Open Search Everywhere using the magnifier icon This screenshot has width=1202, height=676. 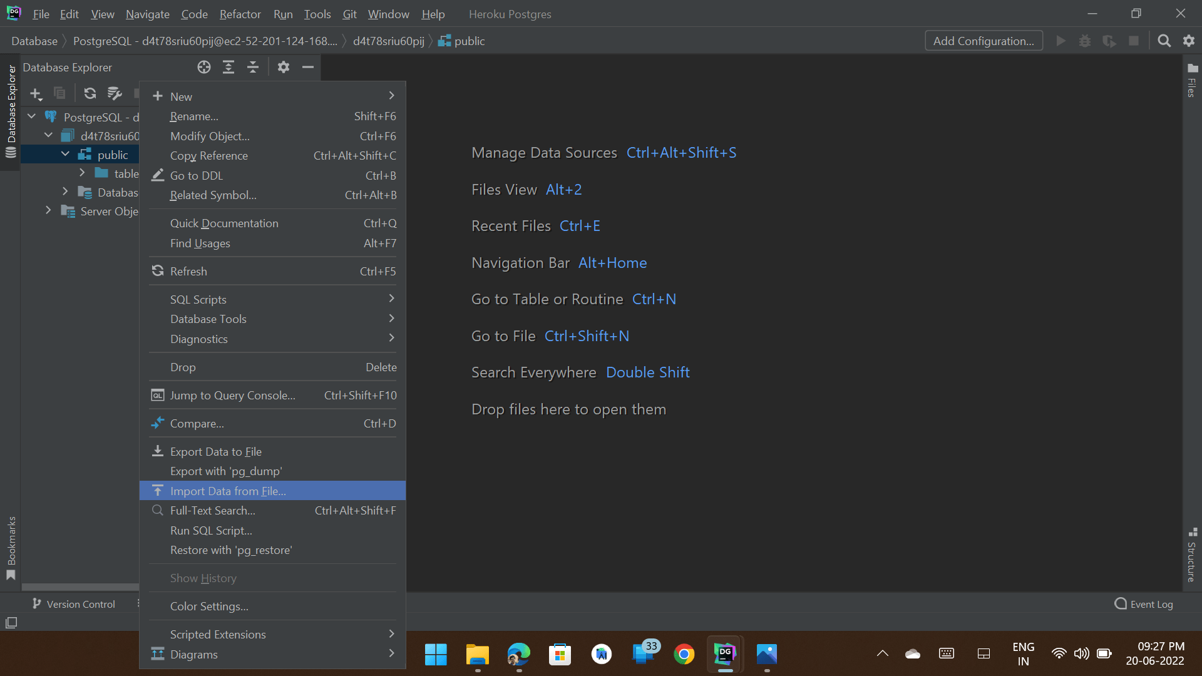(1164, 40)
